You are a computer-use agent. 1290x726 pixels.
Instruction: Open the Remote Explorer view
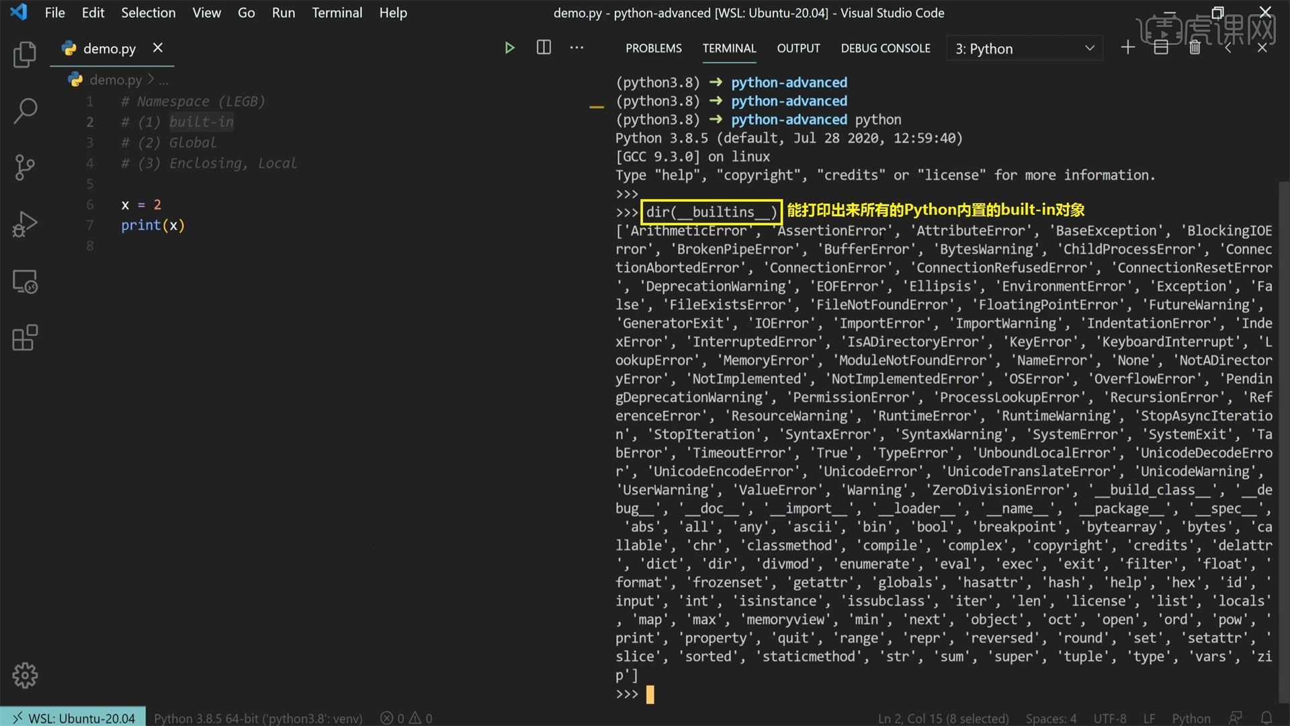coord(25,282)
